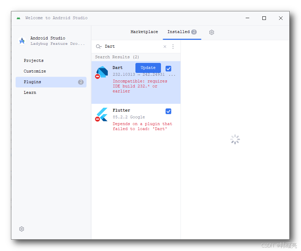Open plugin manager gear settings

tap(212, 32)
